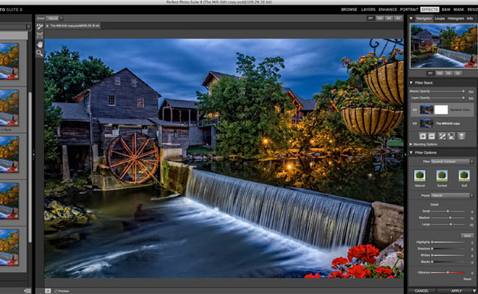Click FIT button below the Navigator preview
The height and width of the screenshot is (294, 478).
tap(430, 73)
